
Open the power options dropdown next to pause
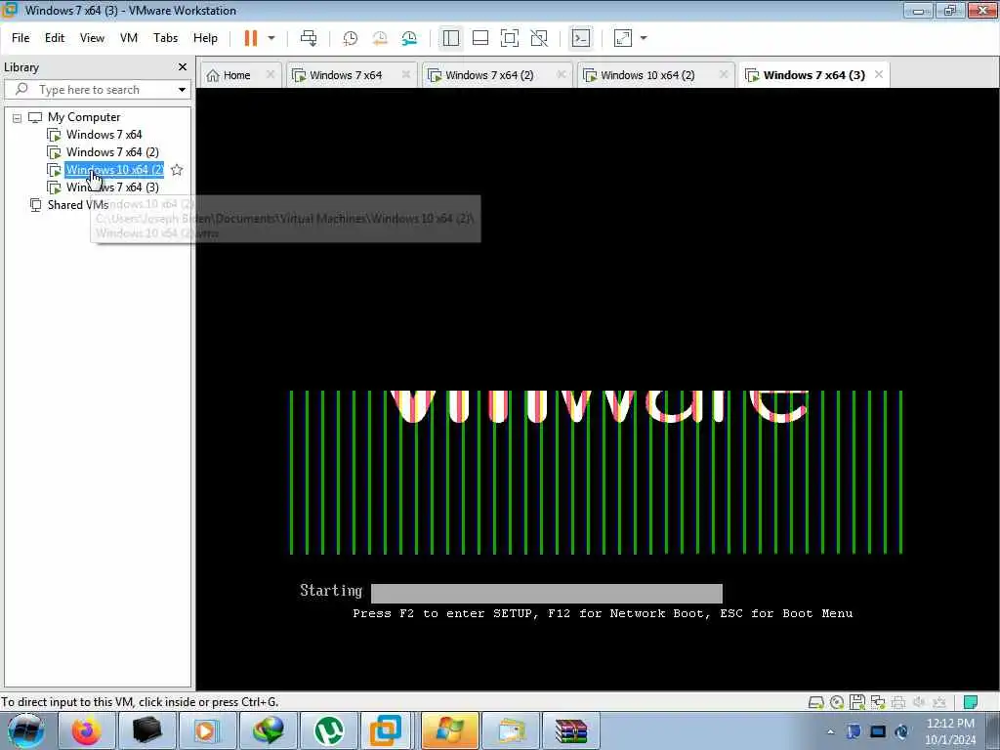271,38
